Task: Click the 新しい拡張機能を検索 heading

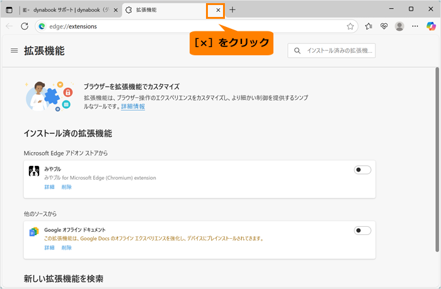Action: 64,278
